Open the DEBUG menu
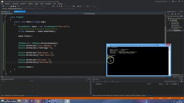Image resolution: width=184 pixels, height=103 pixels. click(x=37, y=4)
